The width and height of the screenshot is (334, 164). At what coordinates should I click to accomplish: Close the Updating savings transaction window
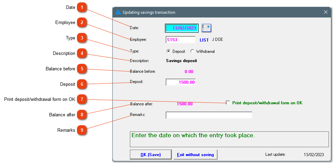point(325,12)
